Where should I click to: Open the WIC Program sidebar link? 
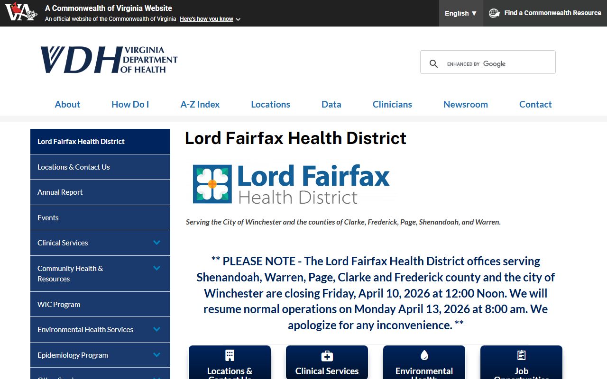59,304
